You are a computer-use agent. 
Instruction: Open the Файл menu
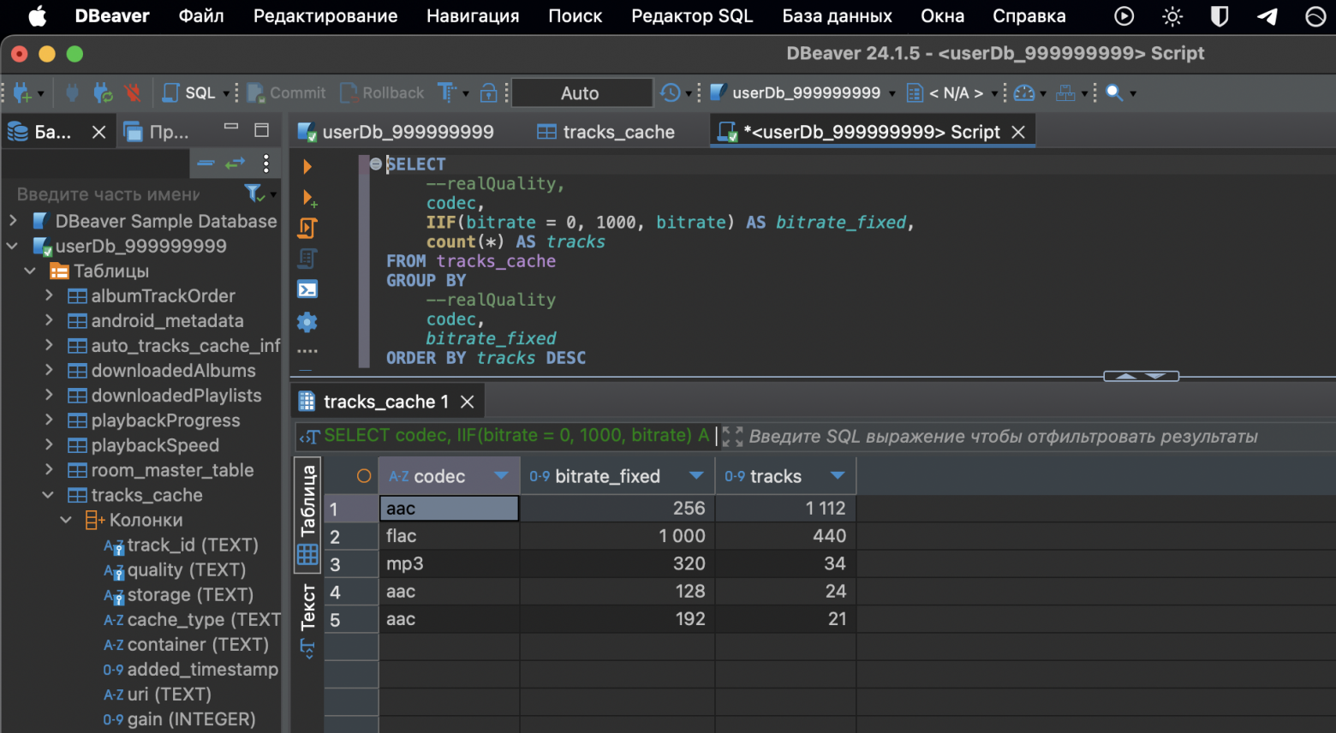[x=201, y=16]
